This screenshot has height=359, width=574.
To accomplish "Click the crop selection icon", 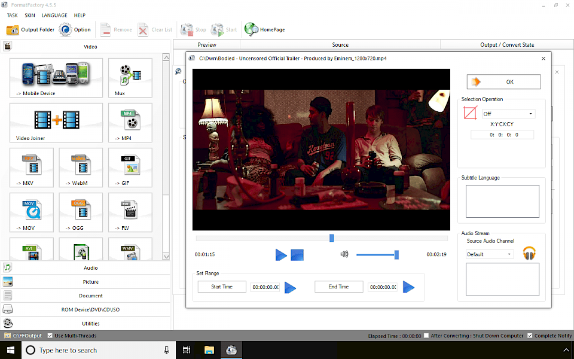I will [470, 113].
